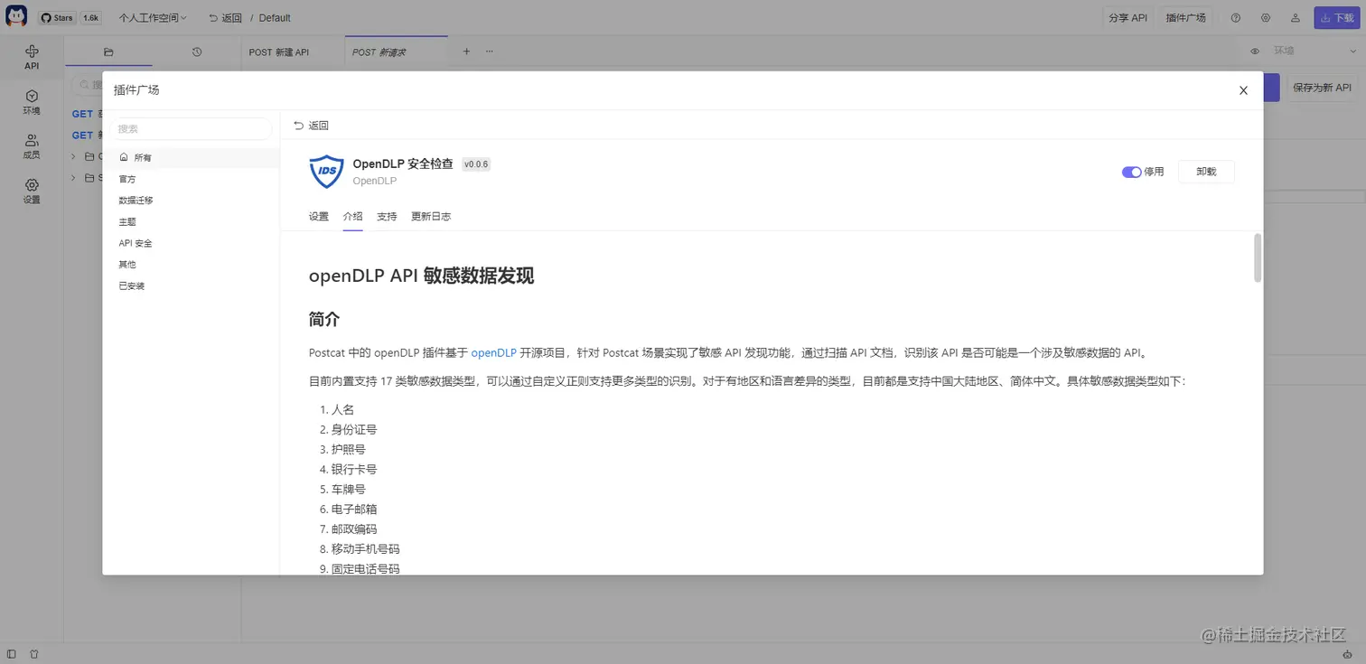Select the 已安装 plugin category

pyautogui.click(x=191, y=285)
